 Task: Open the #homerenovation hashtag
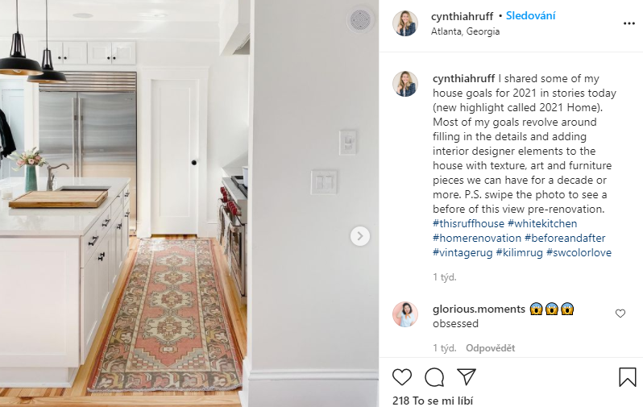477,238
